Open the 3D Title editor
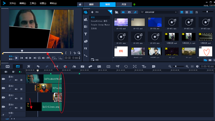Screen dimensions: 215x121 click(x=144, y=66)
